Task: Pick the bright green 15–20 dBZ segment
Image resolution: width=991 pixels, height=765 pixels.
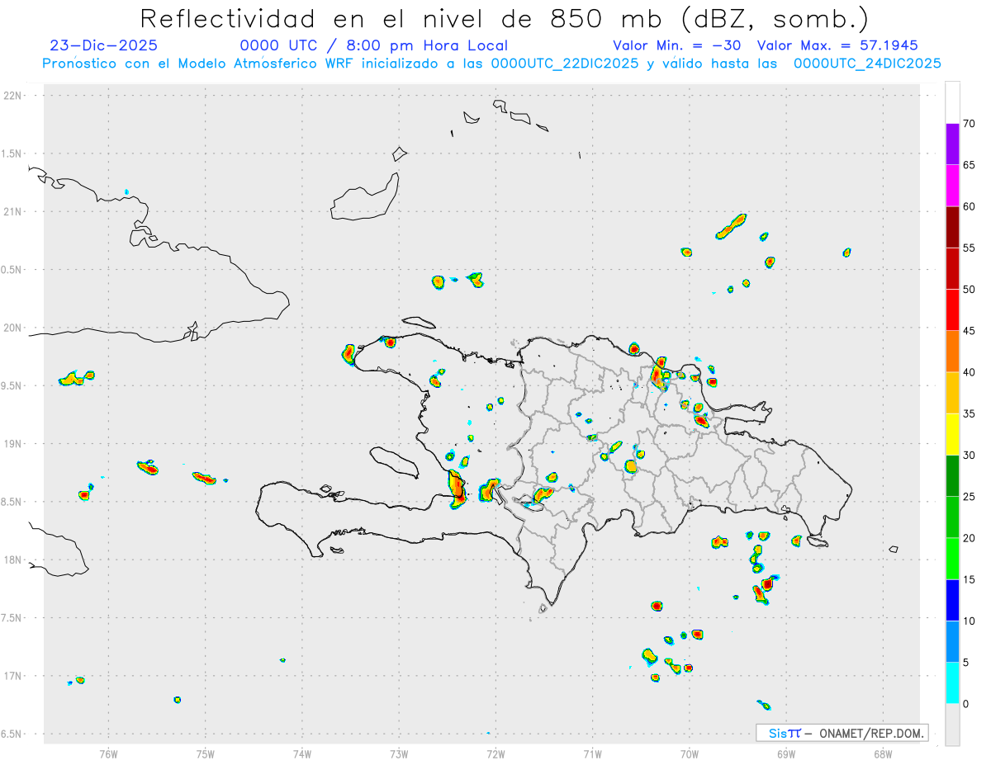Action: point(952,559)
